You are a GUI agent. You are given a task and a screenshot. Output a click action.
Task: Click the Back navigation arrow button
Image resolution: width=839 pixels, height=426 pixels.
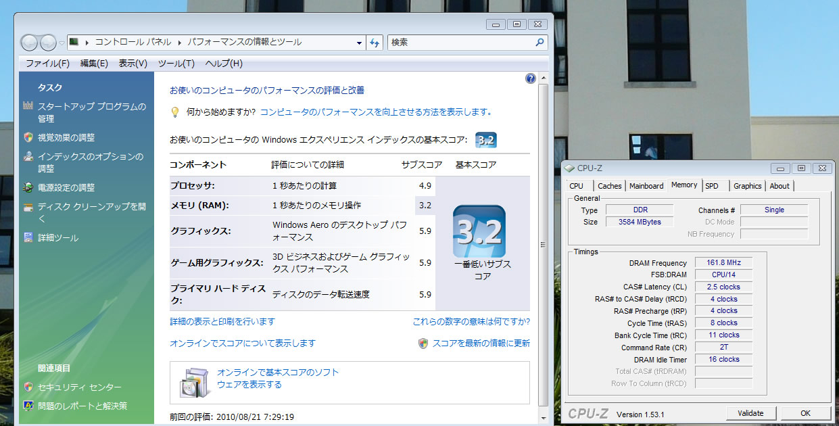click(x=30, y=43)
